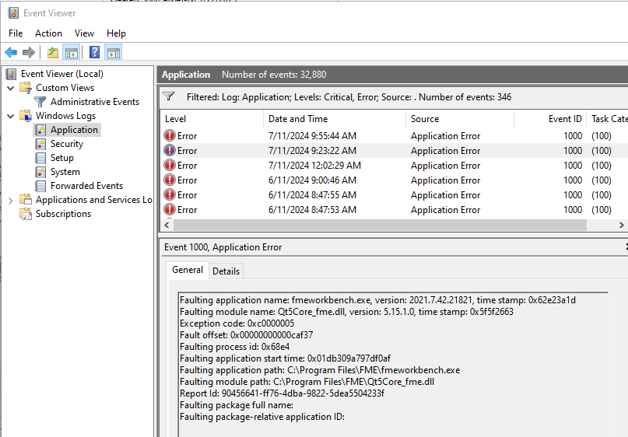Screen dimensions: 628x437
Task: Click the date 6/11/2024 8:47:53 AM
Action: click(312, 210)
